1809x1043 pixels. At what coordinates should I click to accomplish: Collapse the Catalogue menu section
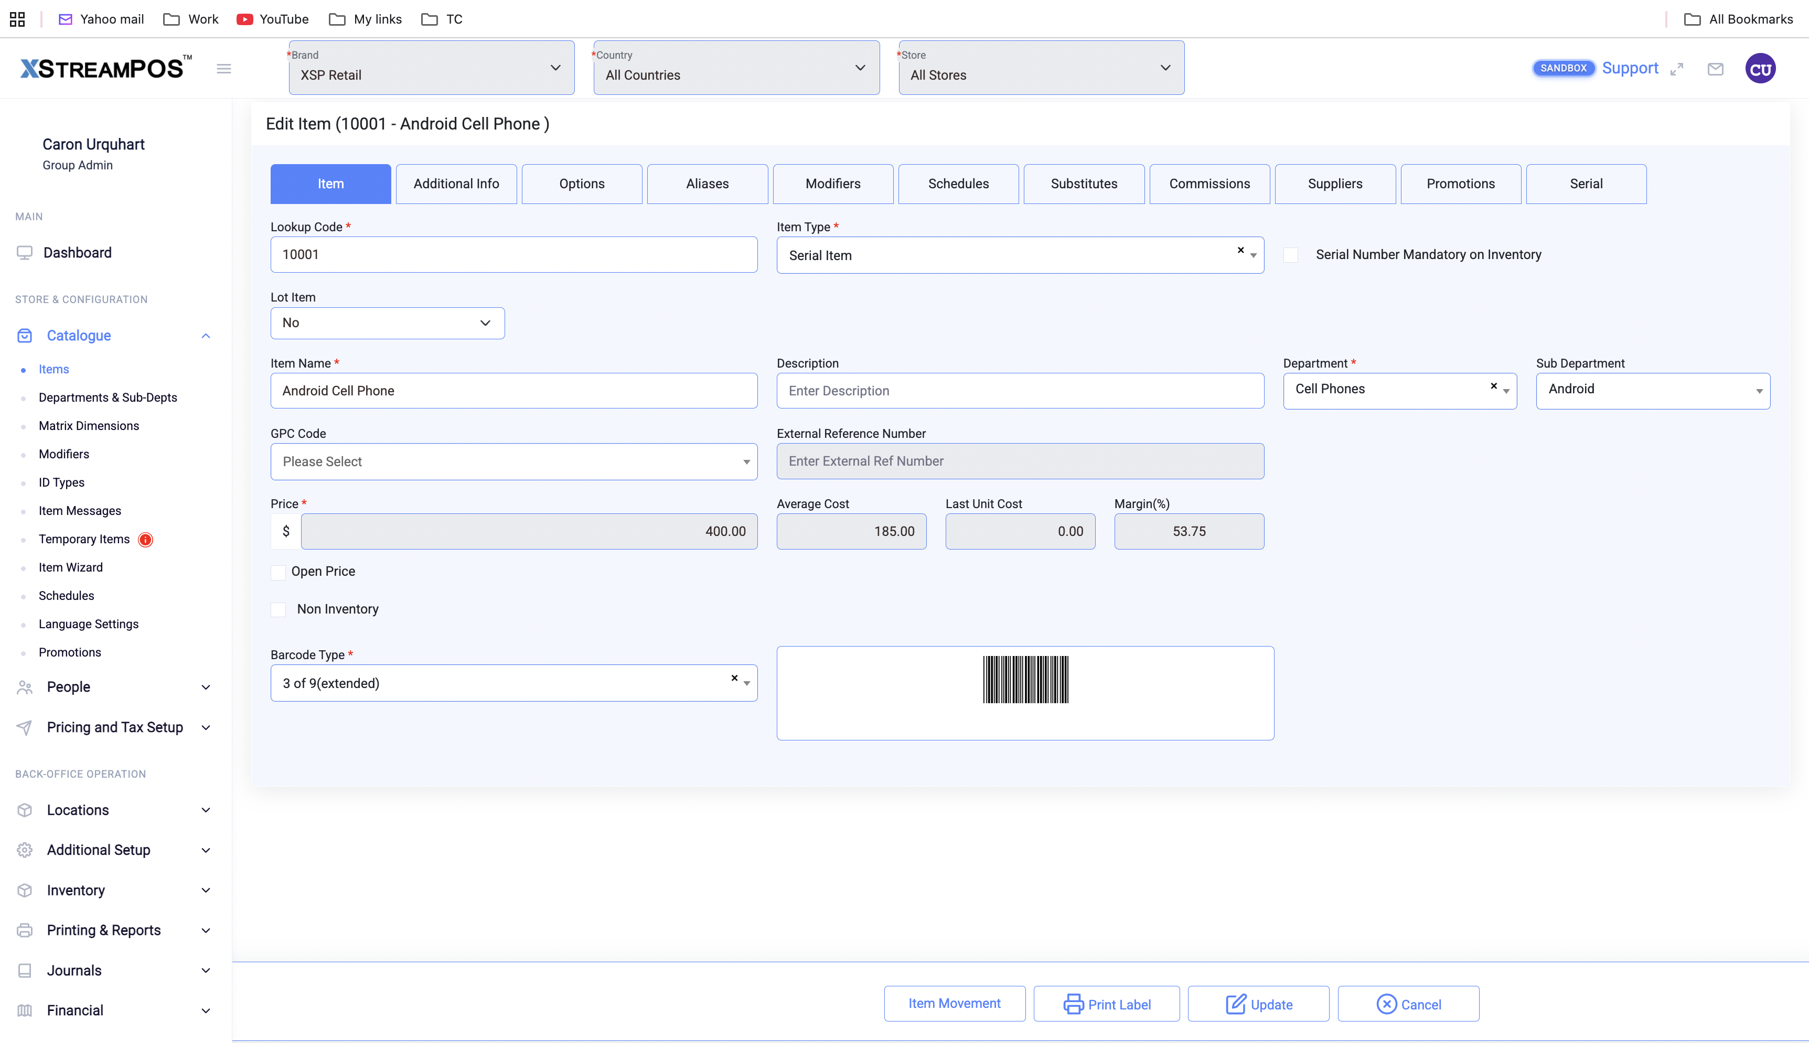tap(206, 336)
